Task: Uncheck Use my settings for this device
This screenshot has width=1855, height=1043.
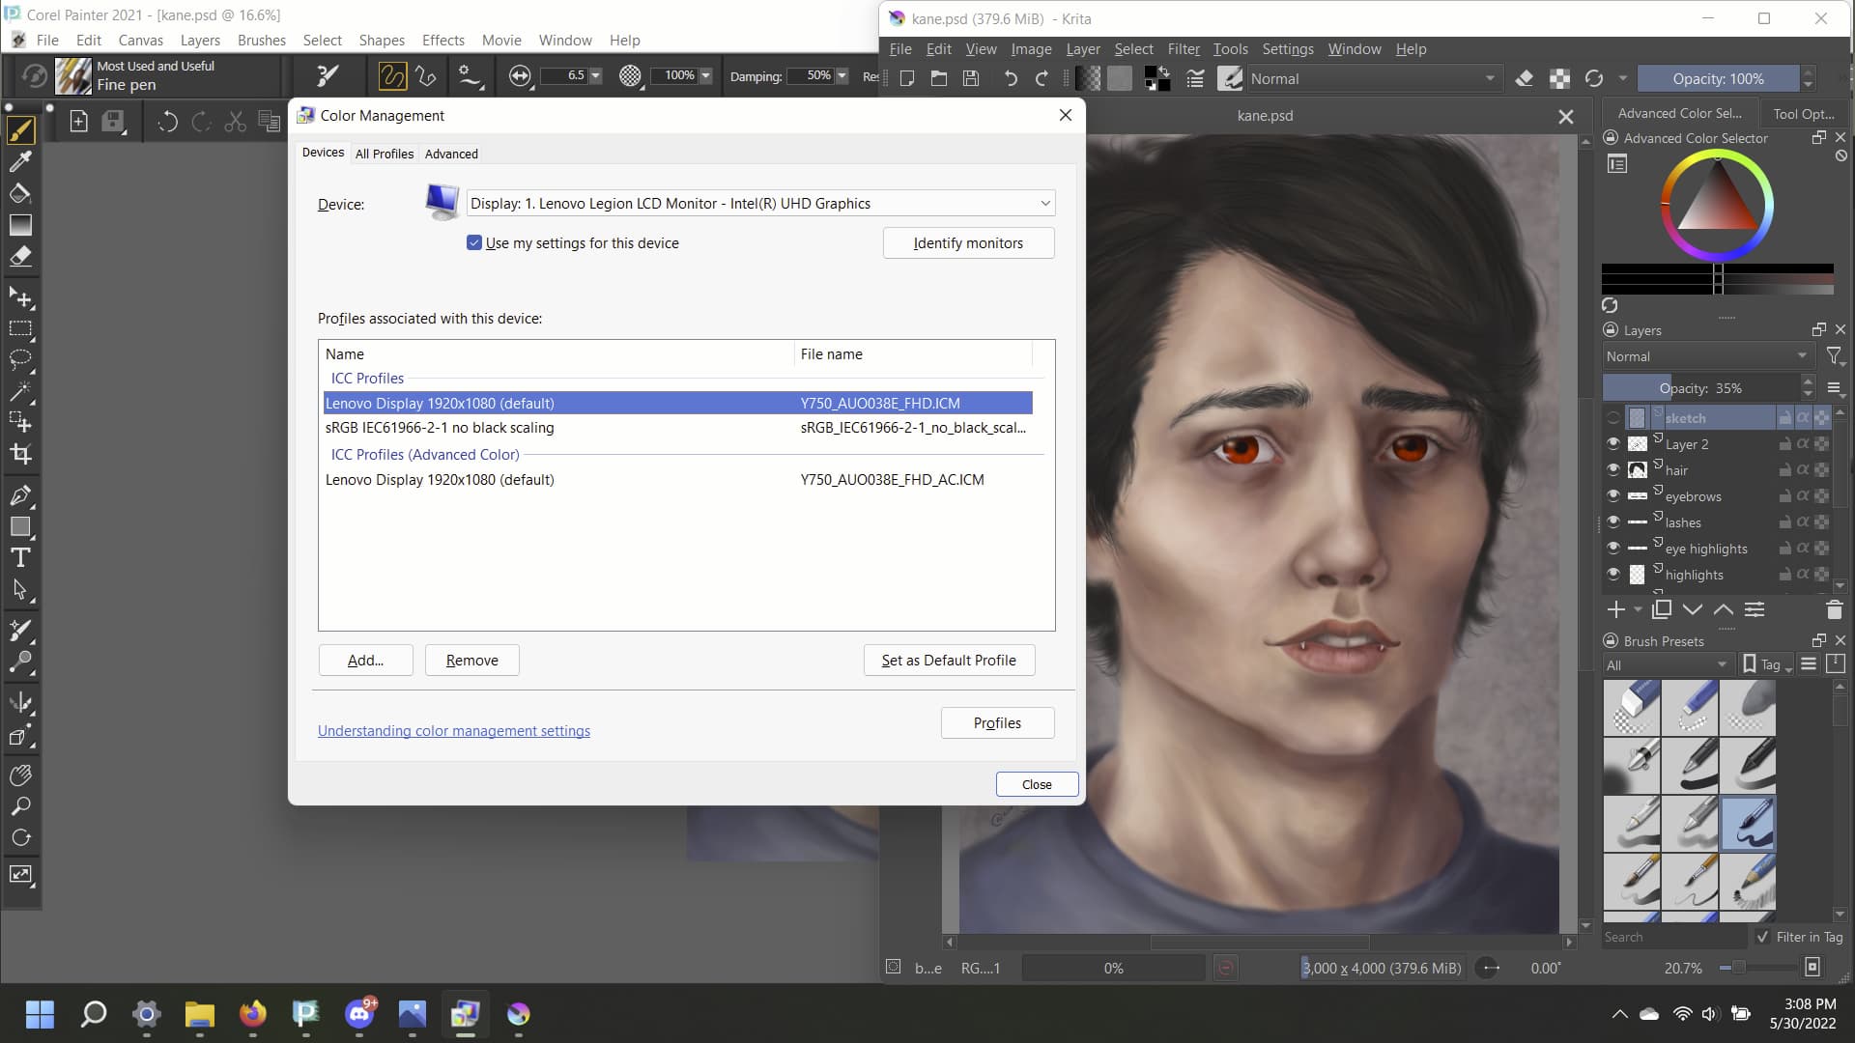Action: pyautogui.click(x=474, y=243)
